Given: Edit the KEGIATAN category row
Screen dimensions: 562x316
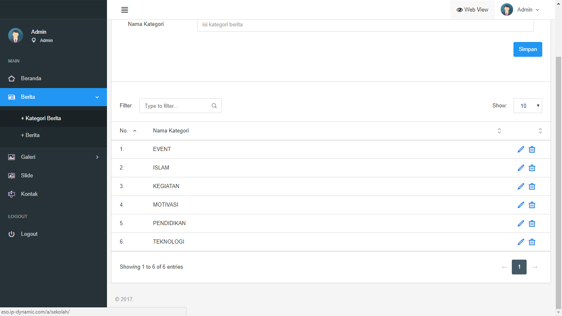Looking at the screenshot, I should 521,186.
